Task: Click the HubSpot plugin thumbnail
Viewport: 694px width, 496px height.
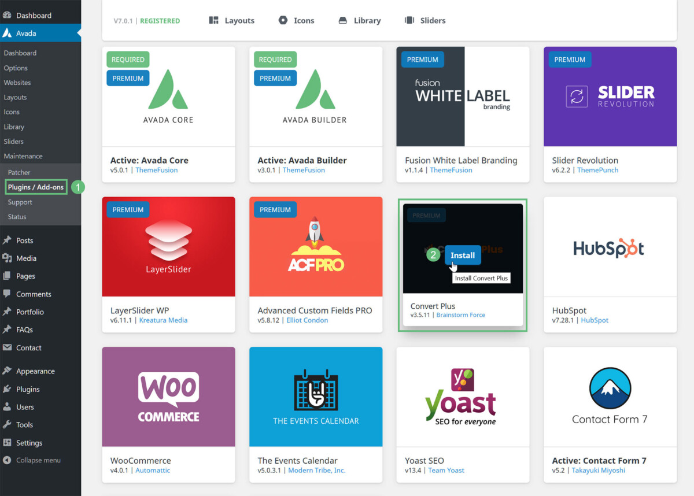Action: (610, 247)
